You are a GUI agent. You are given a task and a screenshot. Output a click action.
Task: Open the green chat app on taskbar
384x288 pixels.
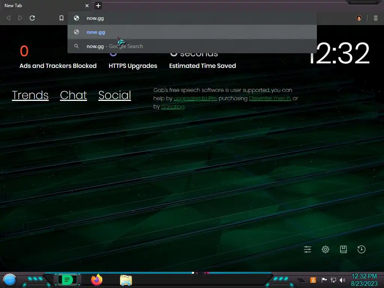pyautogui.click(x=67, y=280)
